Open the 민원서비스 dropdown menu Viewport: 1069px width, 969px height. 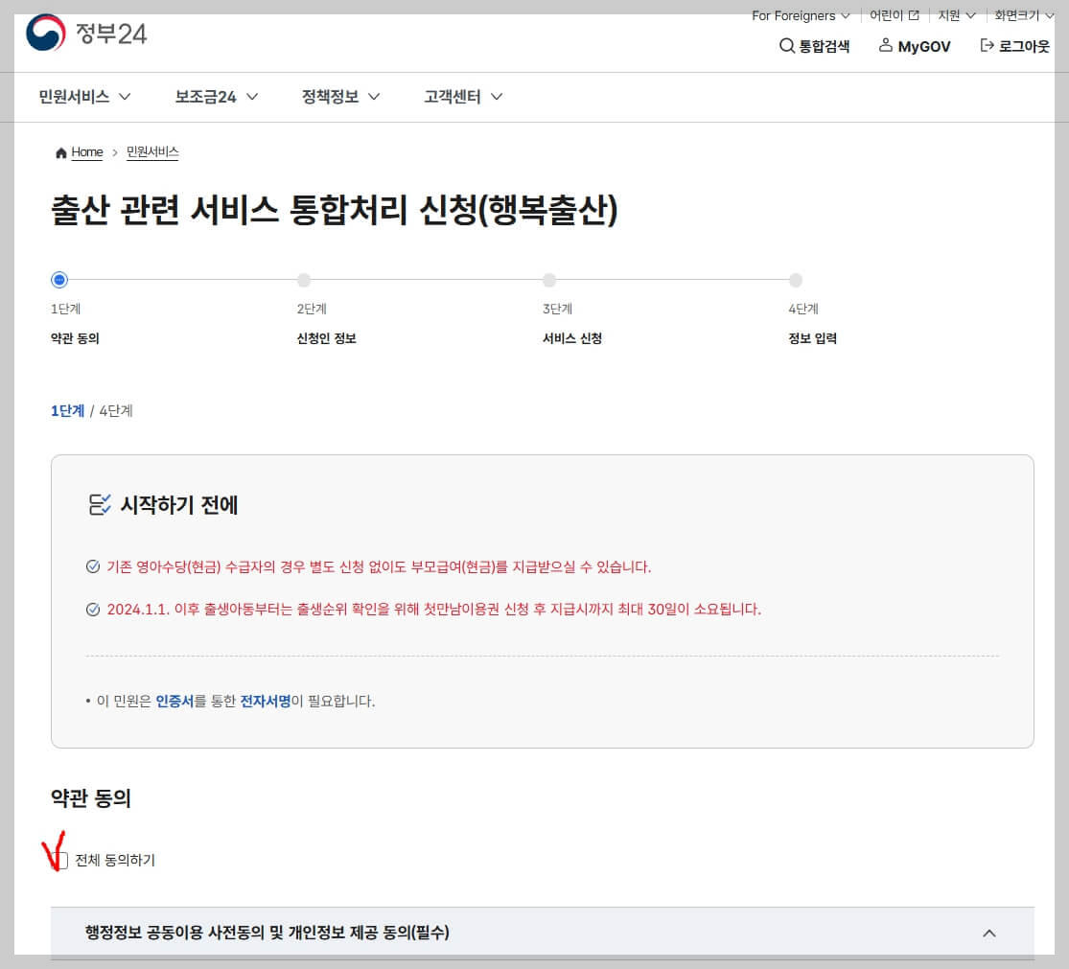[x=83, y=96]
